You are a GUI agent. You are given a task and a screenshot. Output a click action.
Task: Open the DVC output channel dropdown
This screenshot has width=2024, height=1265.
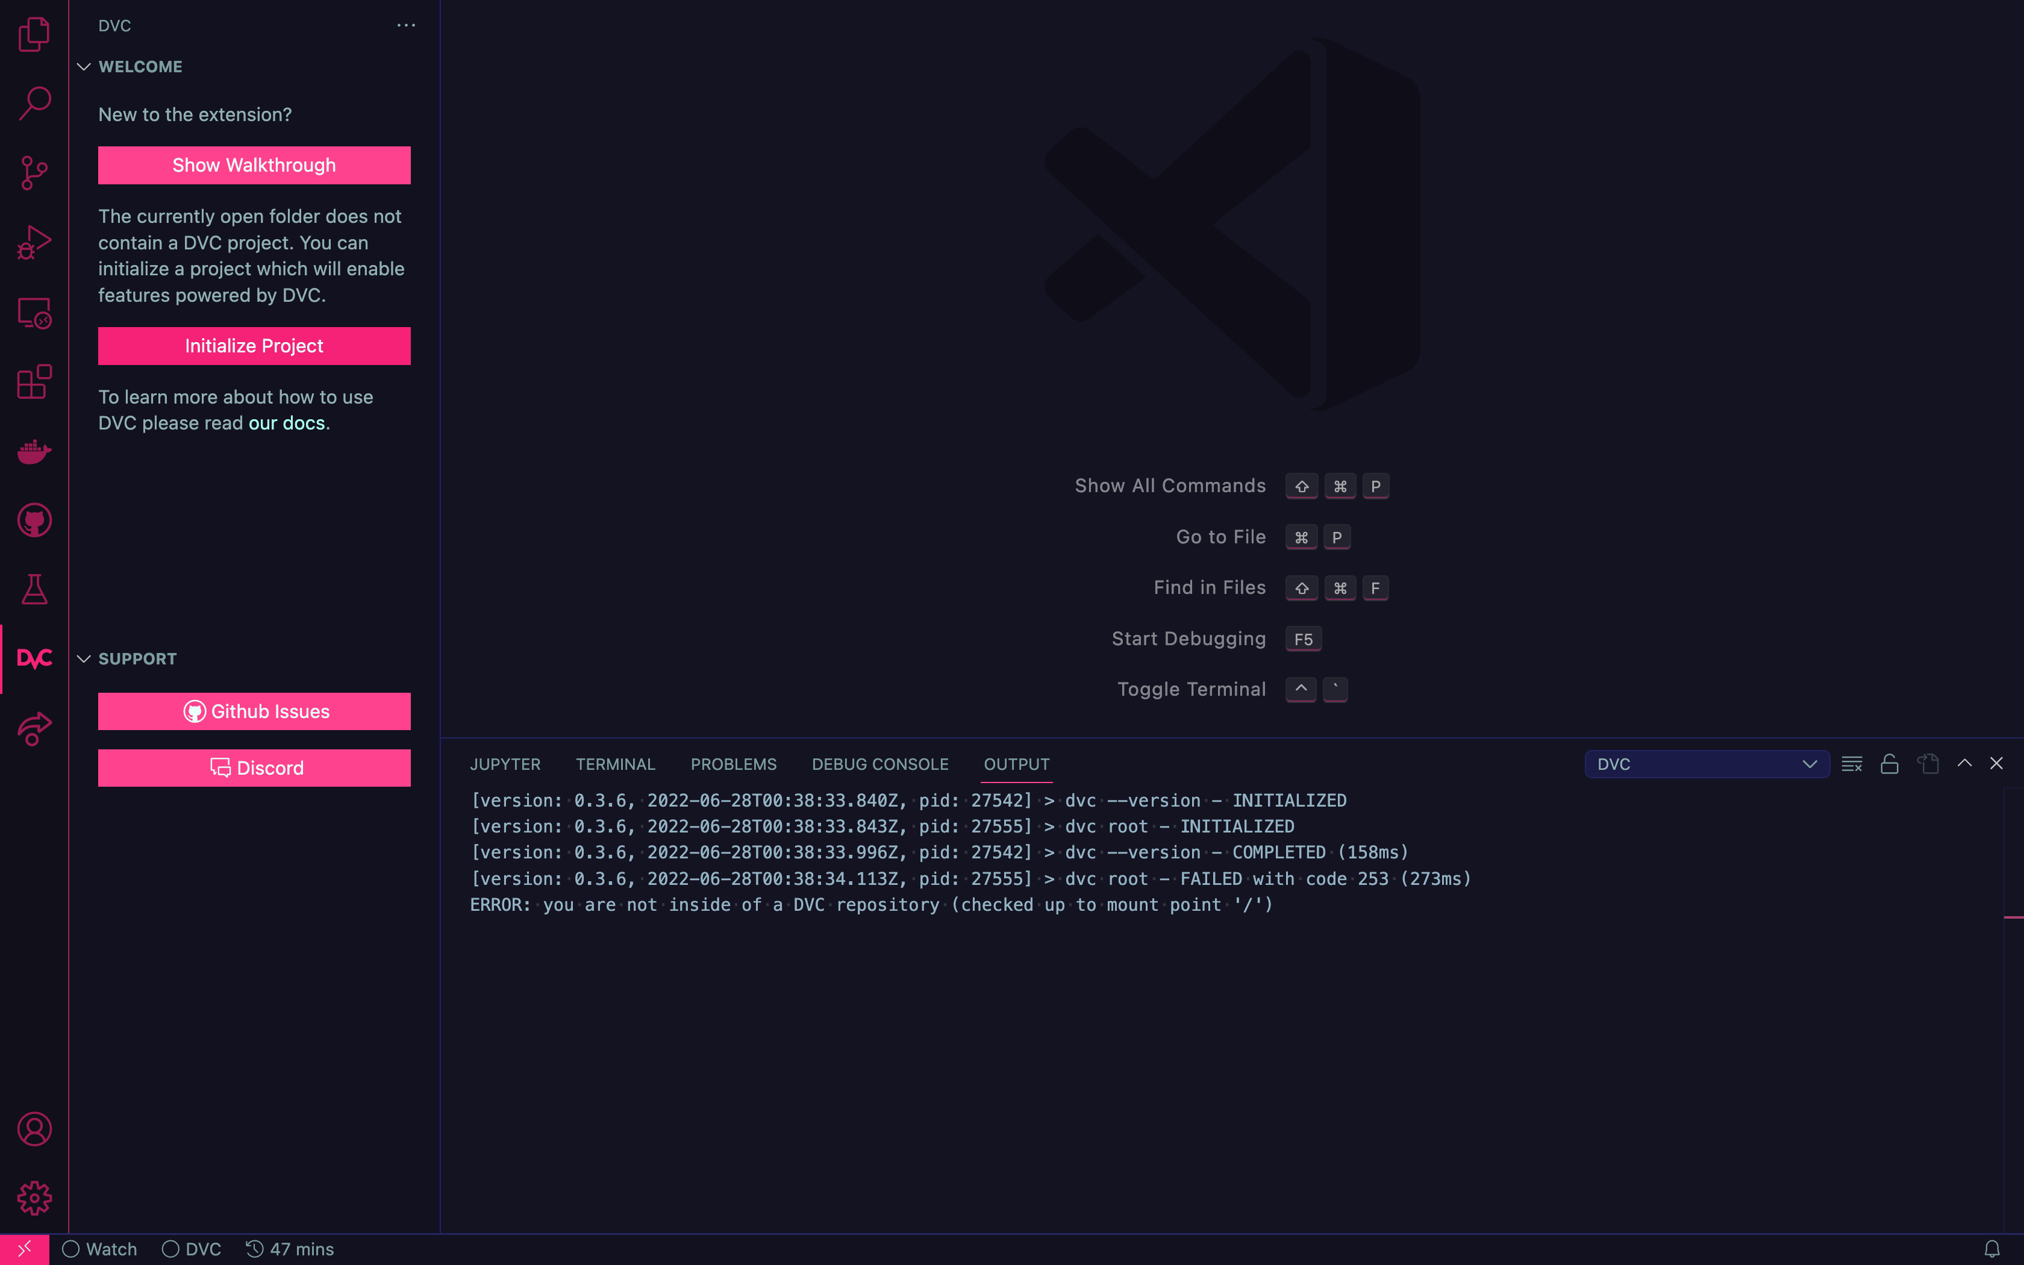tap(1706, 764)
